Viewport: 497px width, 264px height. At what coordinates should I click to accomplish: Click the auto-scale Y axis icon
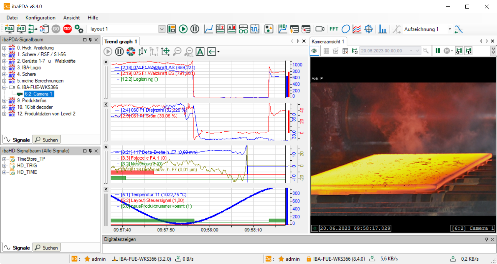coord(142,51)
